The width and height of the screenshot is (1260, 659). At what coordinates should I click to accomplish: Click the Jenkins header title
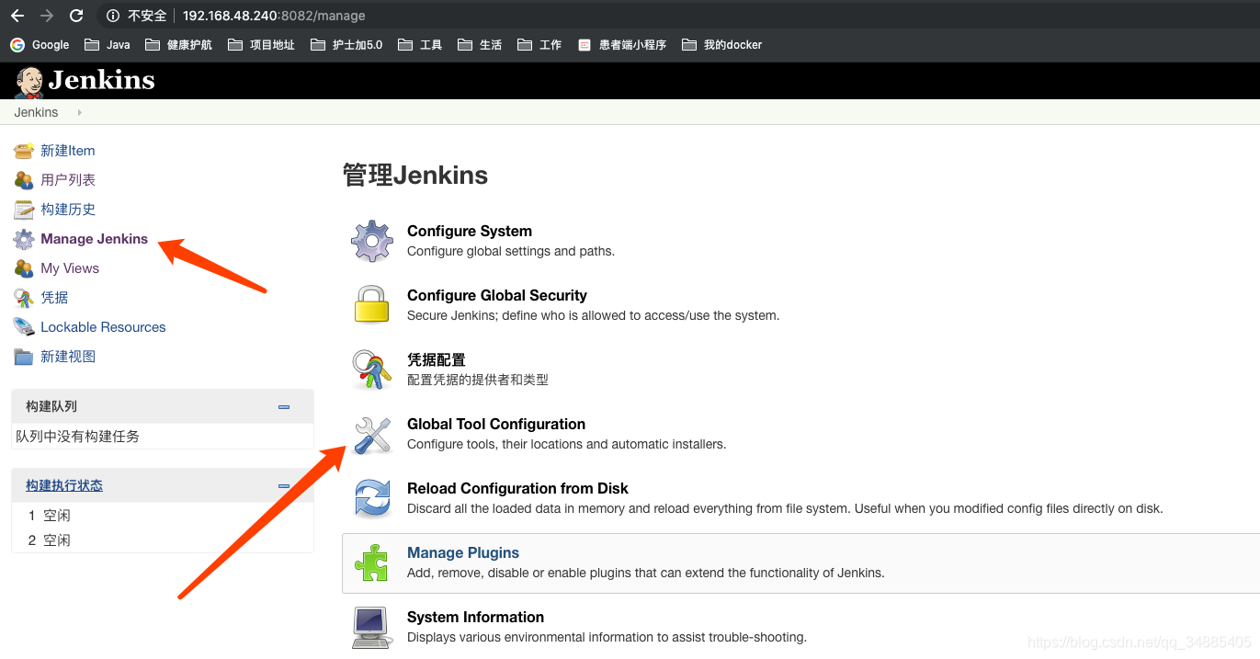pyautogui.click(x=101, y=81)
